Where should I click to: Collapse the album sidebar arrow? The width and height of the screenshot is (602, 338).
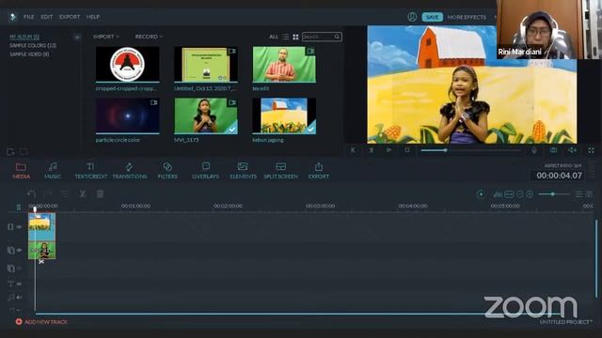(x=77, y=38)
